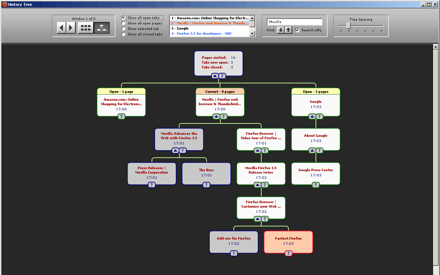440x275 pixels.
Task: Click question mark on Press Releases node
Action: [x=152, y=185]
